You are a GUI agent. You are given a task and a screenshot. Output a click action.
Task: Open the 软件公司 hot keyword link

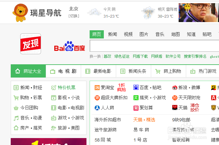click(173, 56)
